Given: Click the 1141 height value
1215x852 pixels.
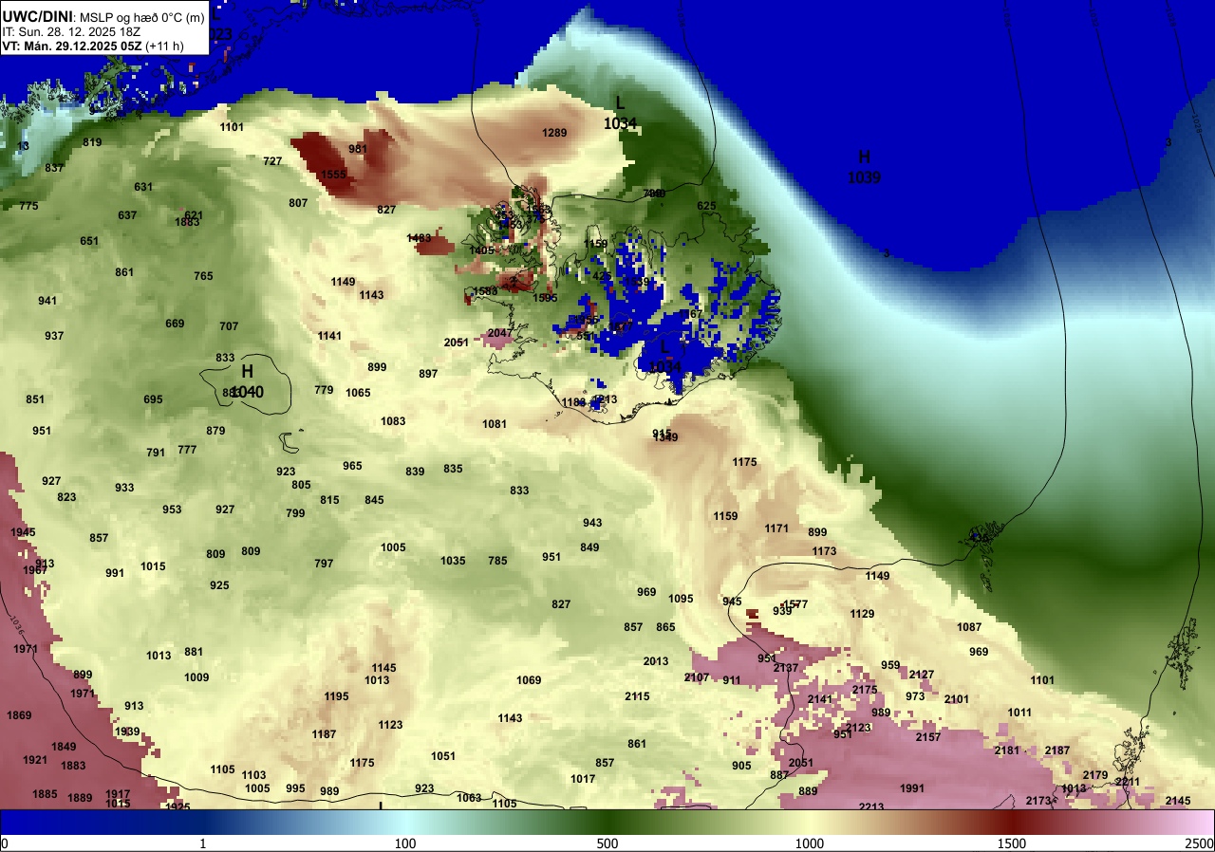Looking at the screenshot, I should [x=329, y=336].
